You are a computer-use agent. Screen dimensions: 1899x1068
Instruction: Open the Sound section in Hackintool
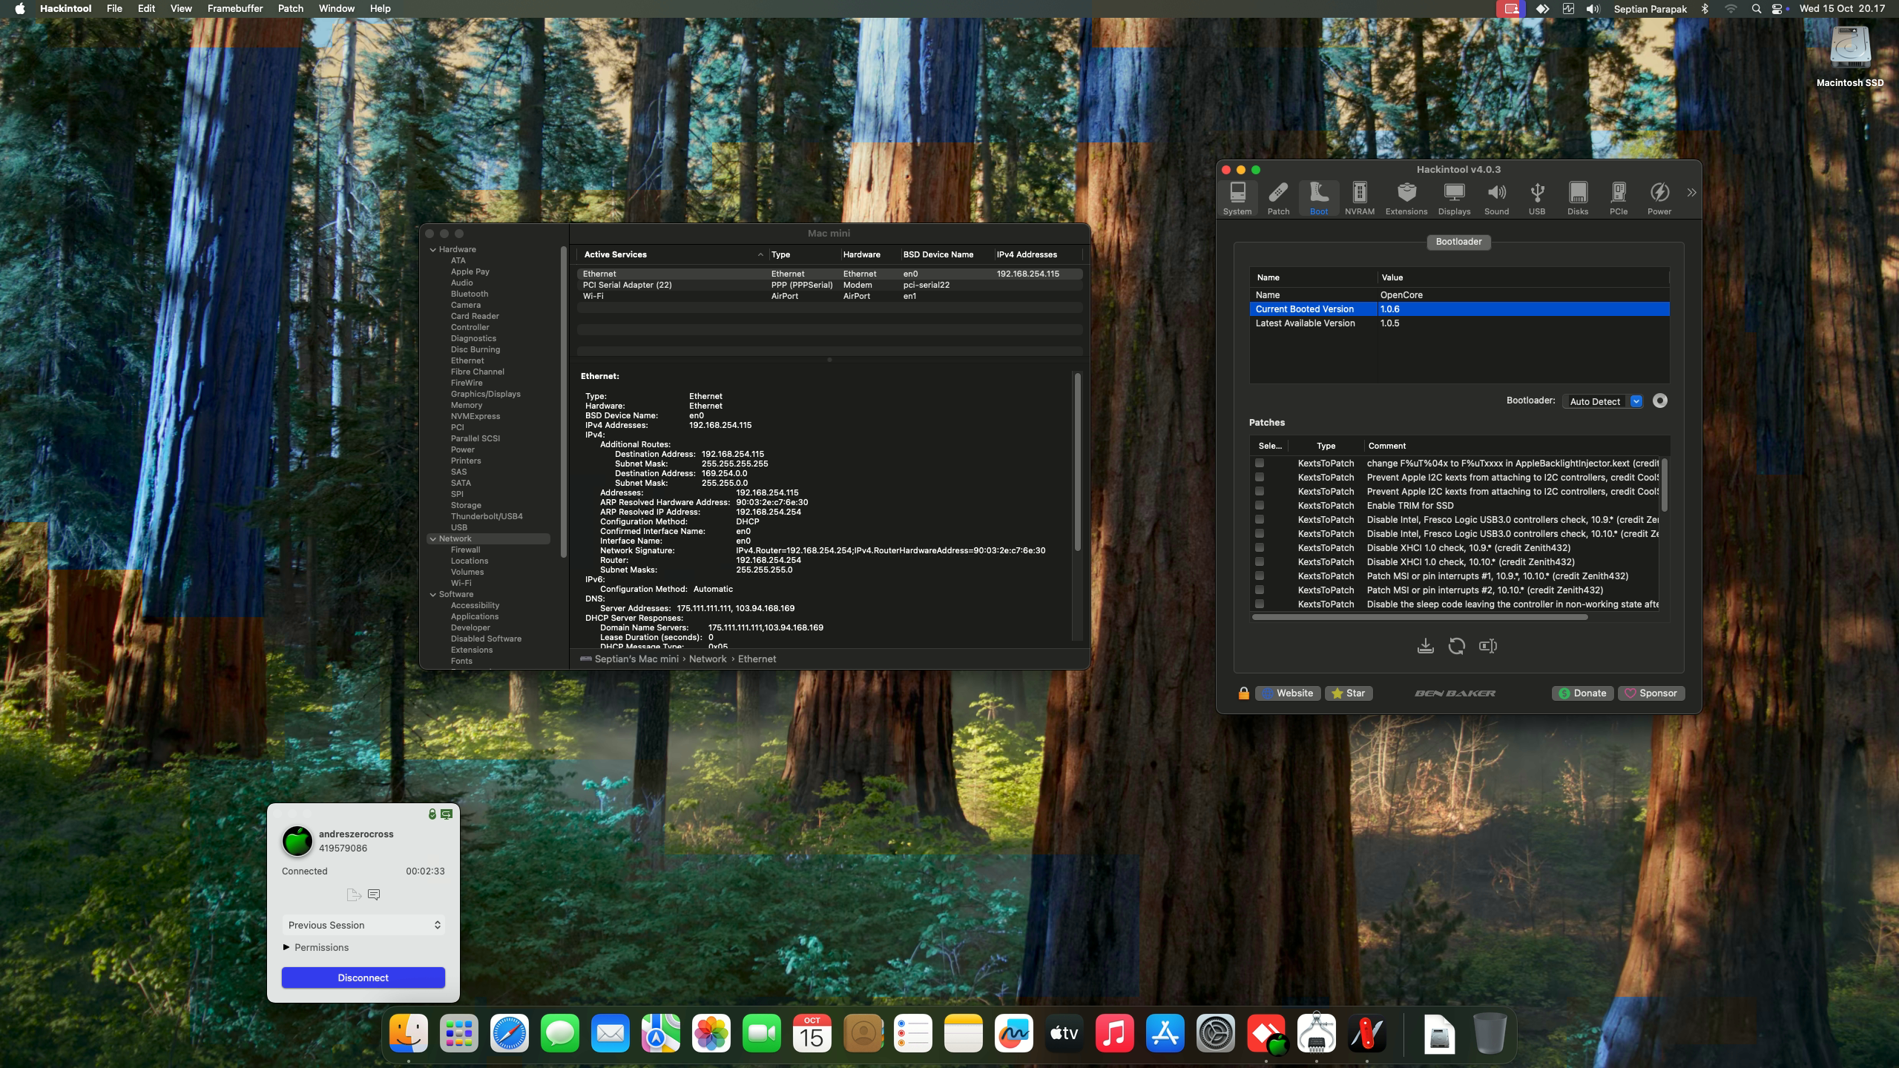[x=1496, y=198]
